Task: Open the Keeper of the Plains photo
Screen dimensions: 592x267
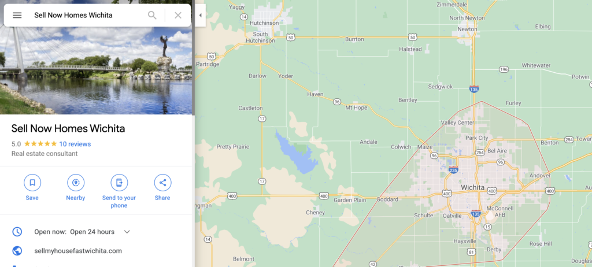Action: [x=96, y=70]
